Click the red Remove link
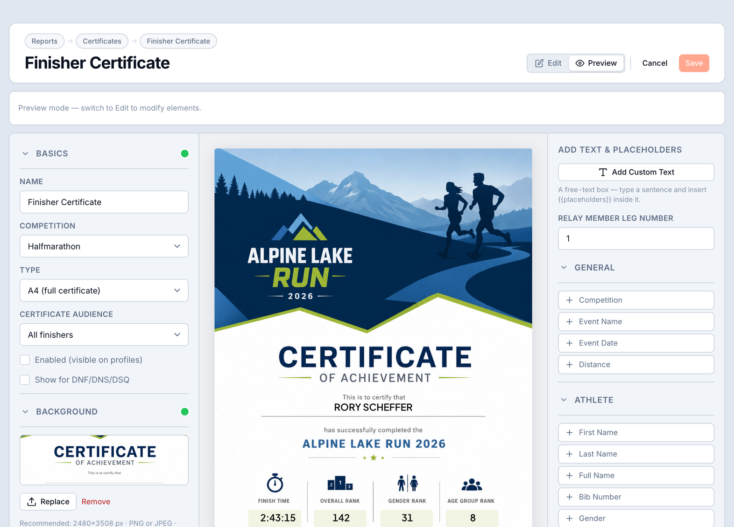Screen dimensions: 734x527 (96, 501)
